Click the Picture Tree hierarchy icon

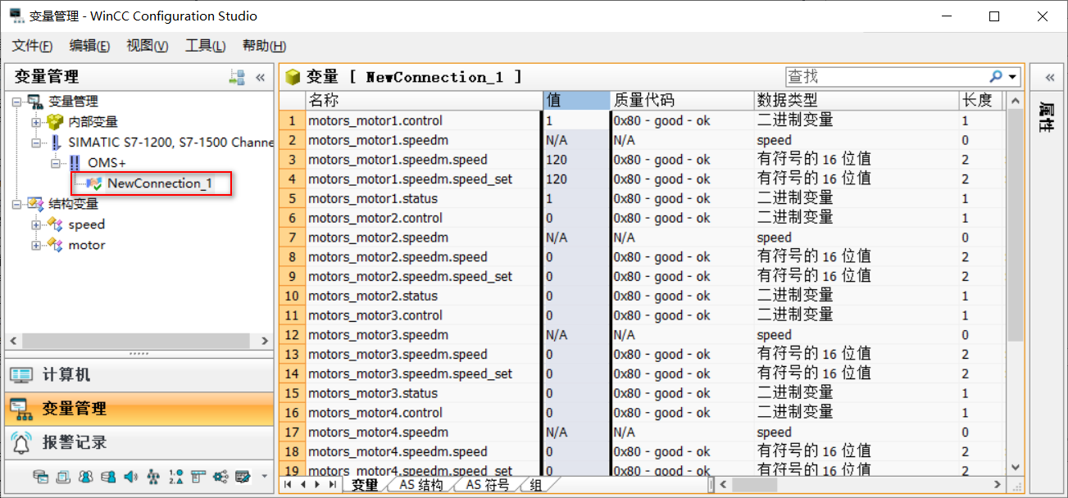(x=152, y=476)
